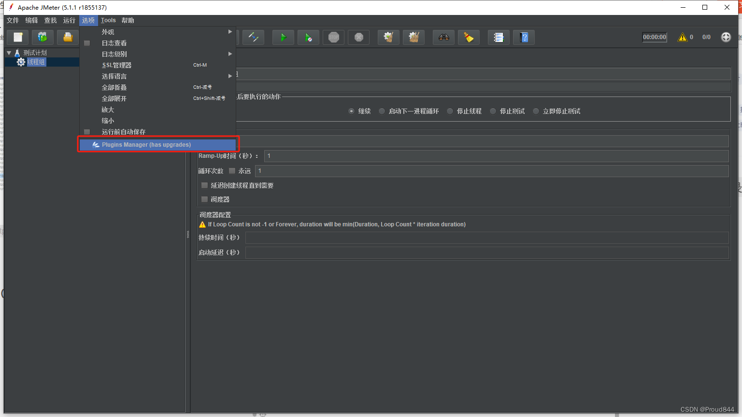Select the 停止测试 radio button

pyautogui.click(x=493, y=111)
